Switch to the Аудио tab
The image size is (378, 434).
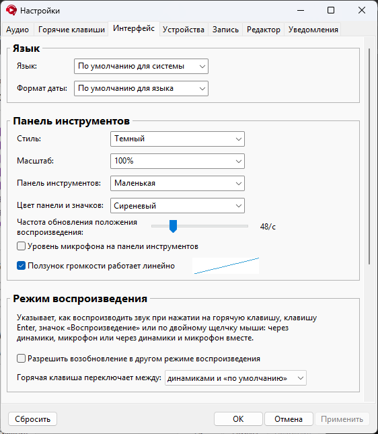(17, 30)
